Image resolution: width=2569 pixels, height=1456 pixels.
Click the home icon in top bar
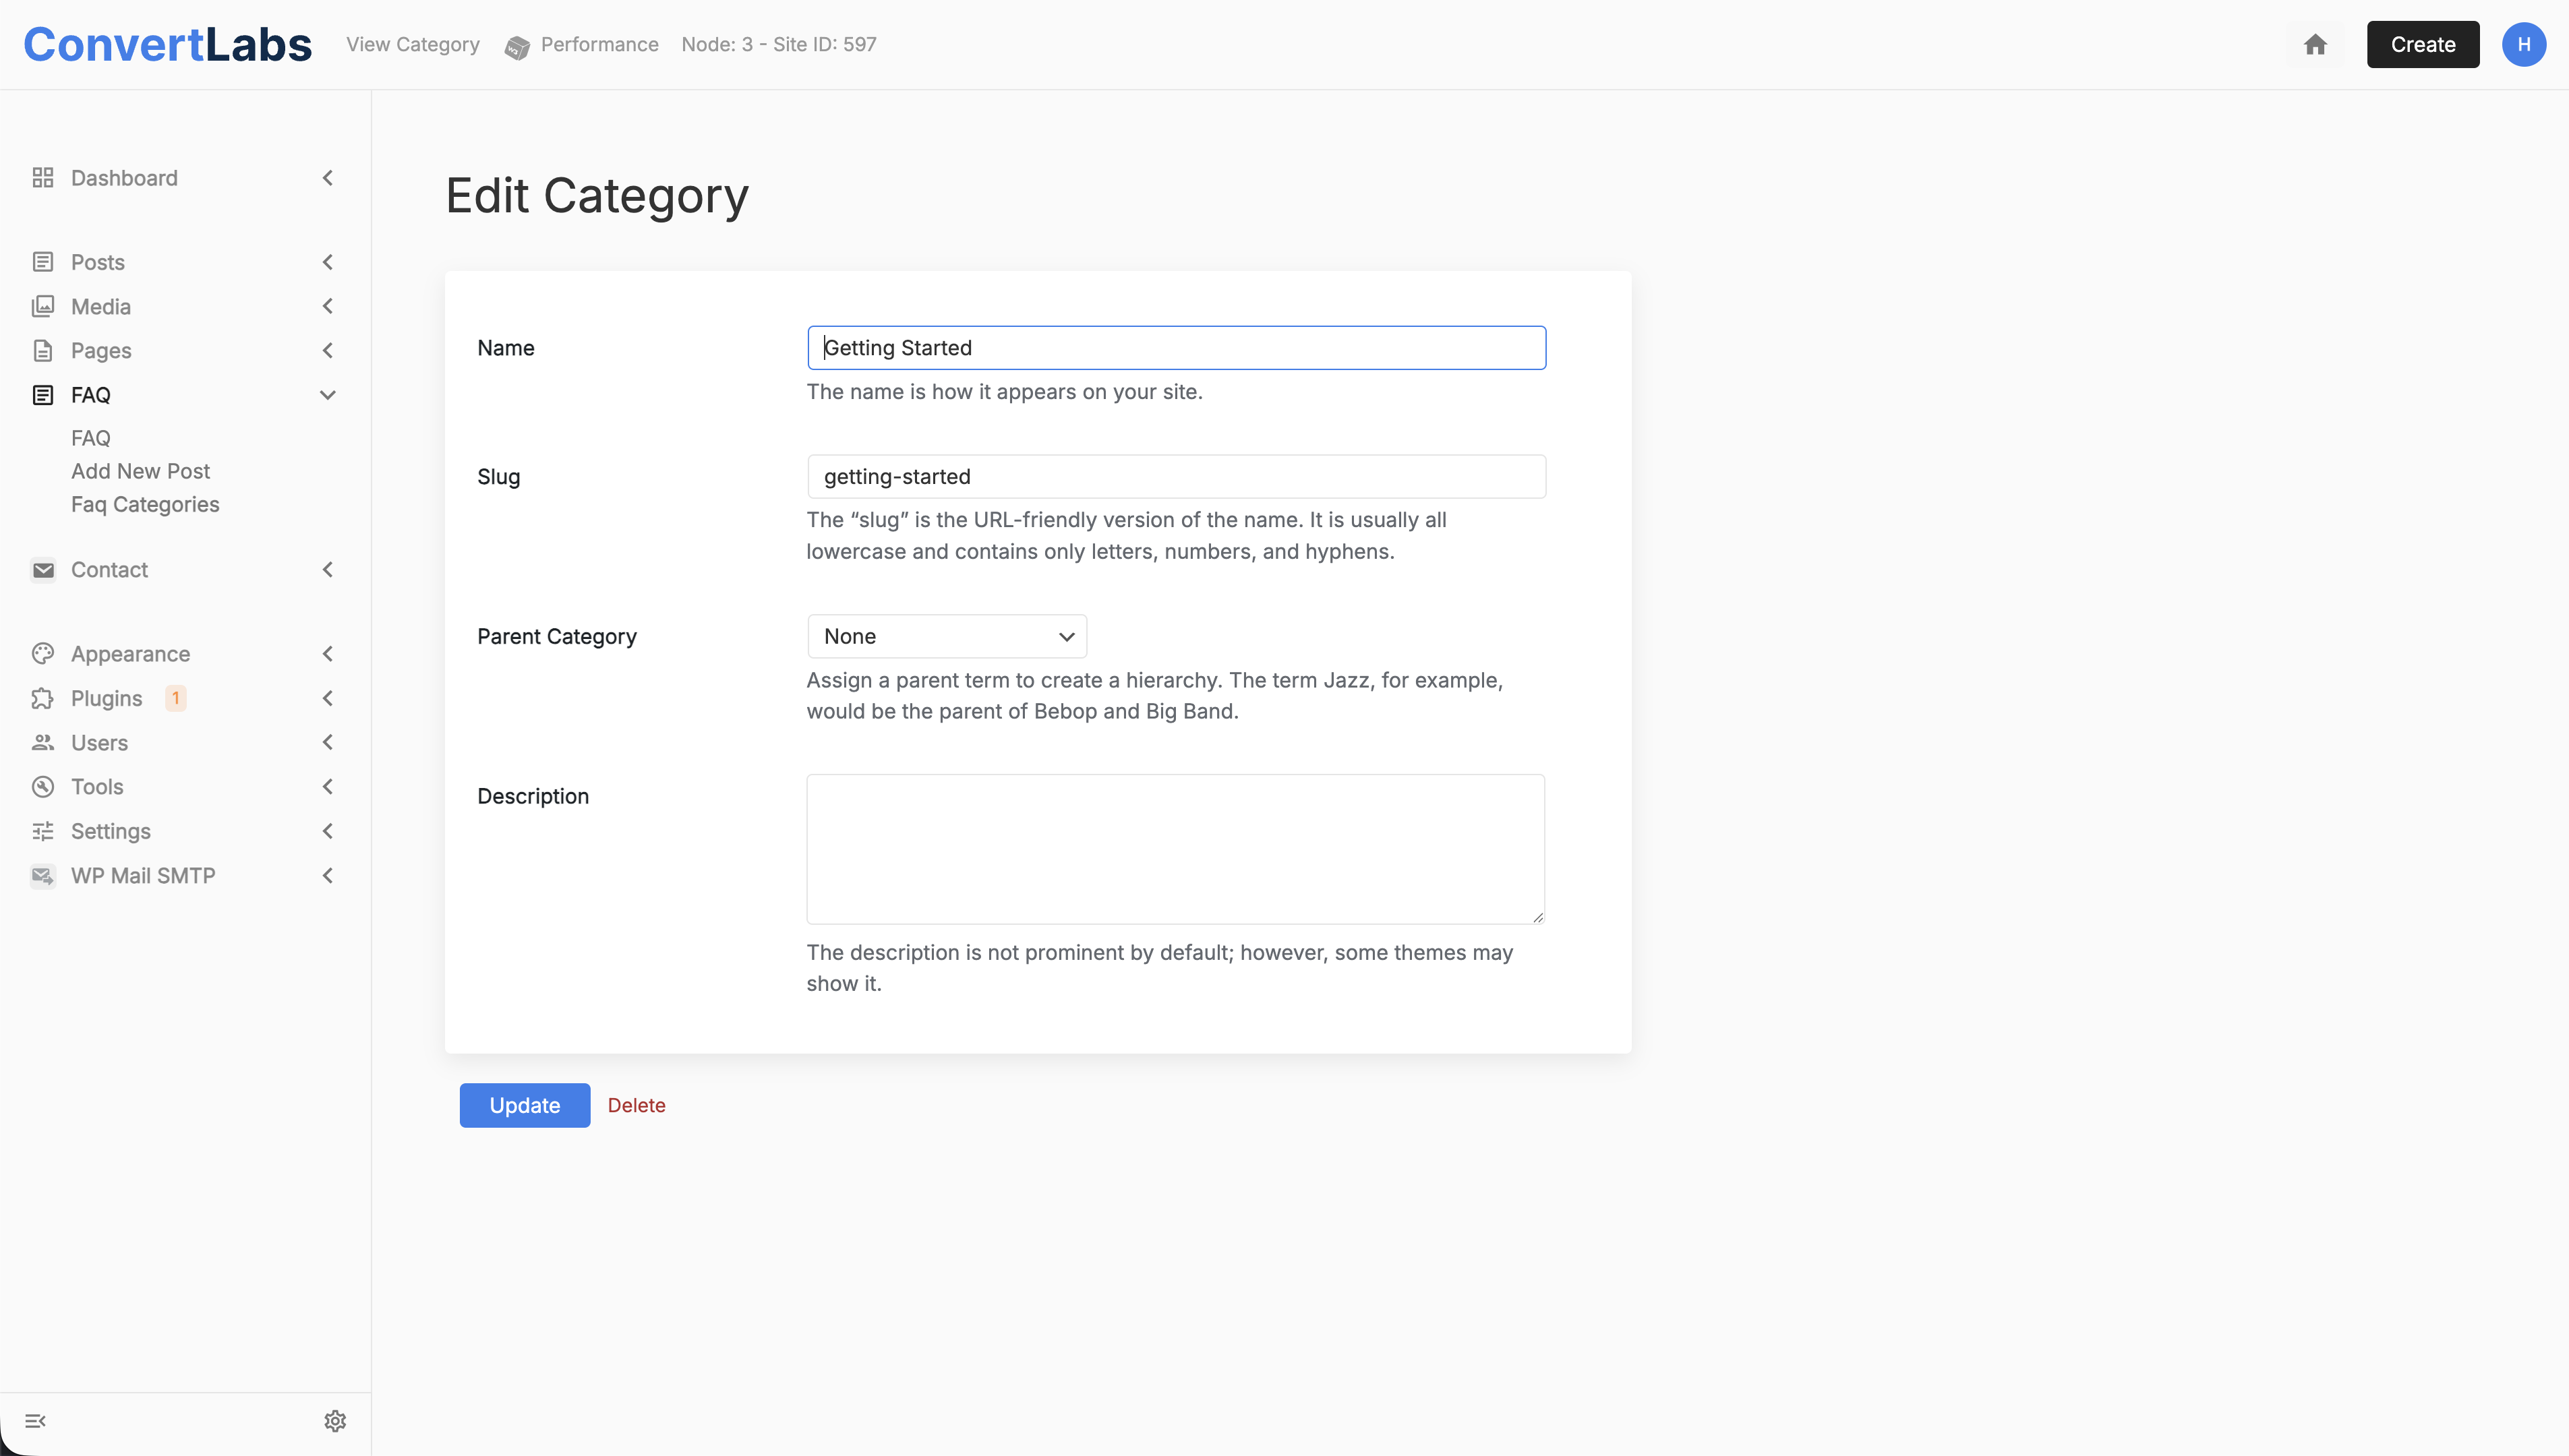[x=2315, y=44]
